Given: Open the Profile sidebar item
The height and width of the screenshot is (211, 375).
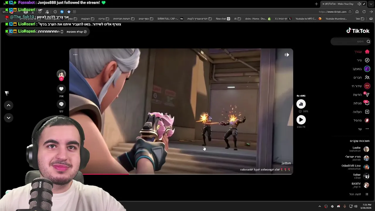Looking at the screenshot, I should pyautogui.click(x=361, y=120).
